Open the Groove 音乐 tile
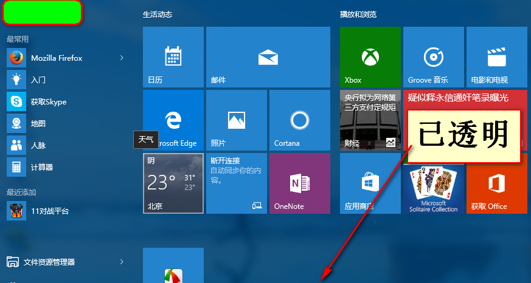The image size is (531, 283). click(432, 57)
